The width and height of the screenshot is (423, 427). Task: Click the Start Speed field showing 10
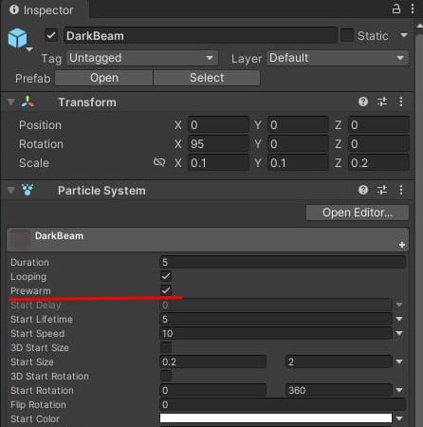pos(276,333)
